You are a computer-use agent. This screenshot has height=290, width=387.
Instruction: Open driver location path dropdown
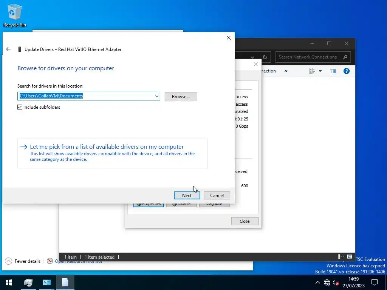click(x=157, y=96)
